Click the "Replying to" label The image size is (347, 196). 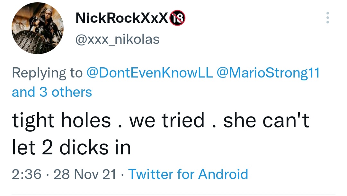(47, 73)
